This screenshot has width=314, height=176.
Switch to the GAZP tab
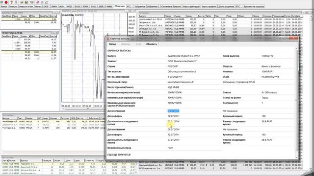[46, 6]
